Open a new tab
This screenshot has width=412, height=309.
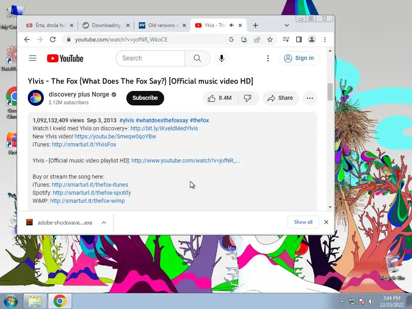tap(255, 25)
